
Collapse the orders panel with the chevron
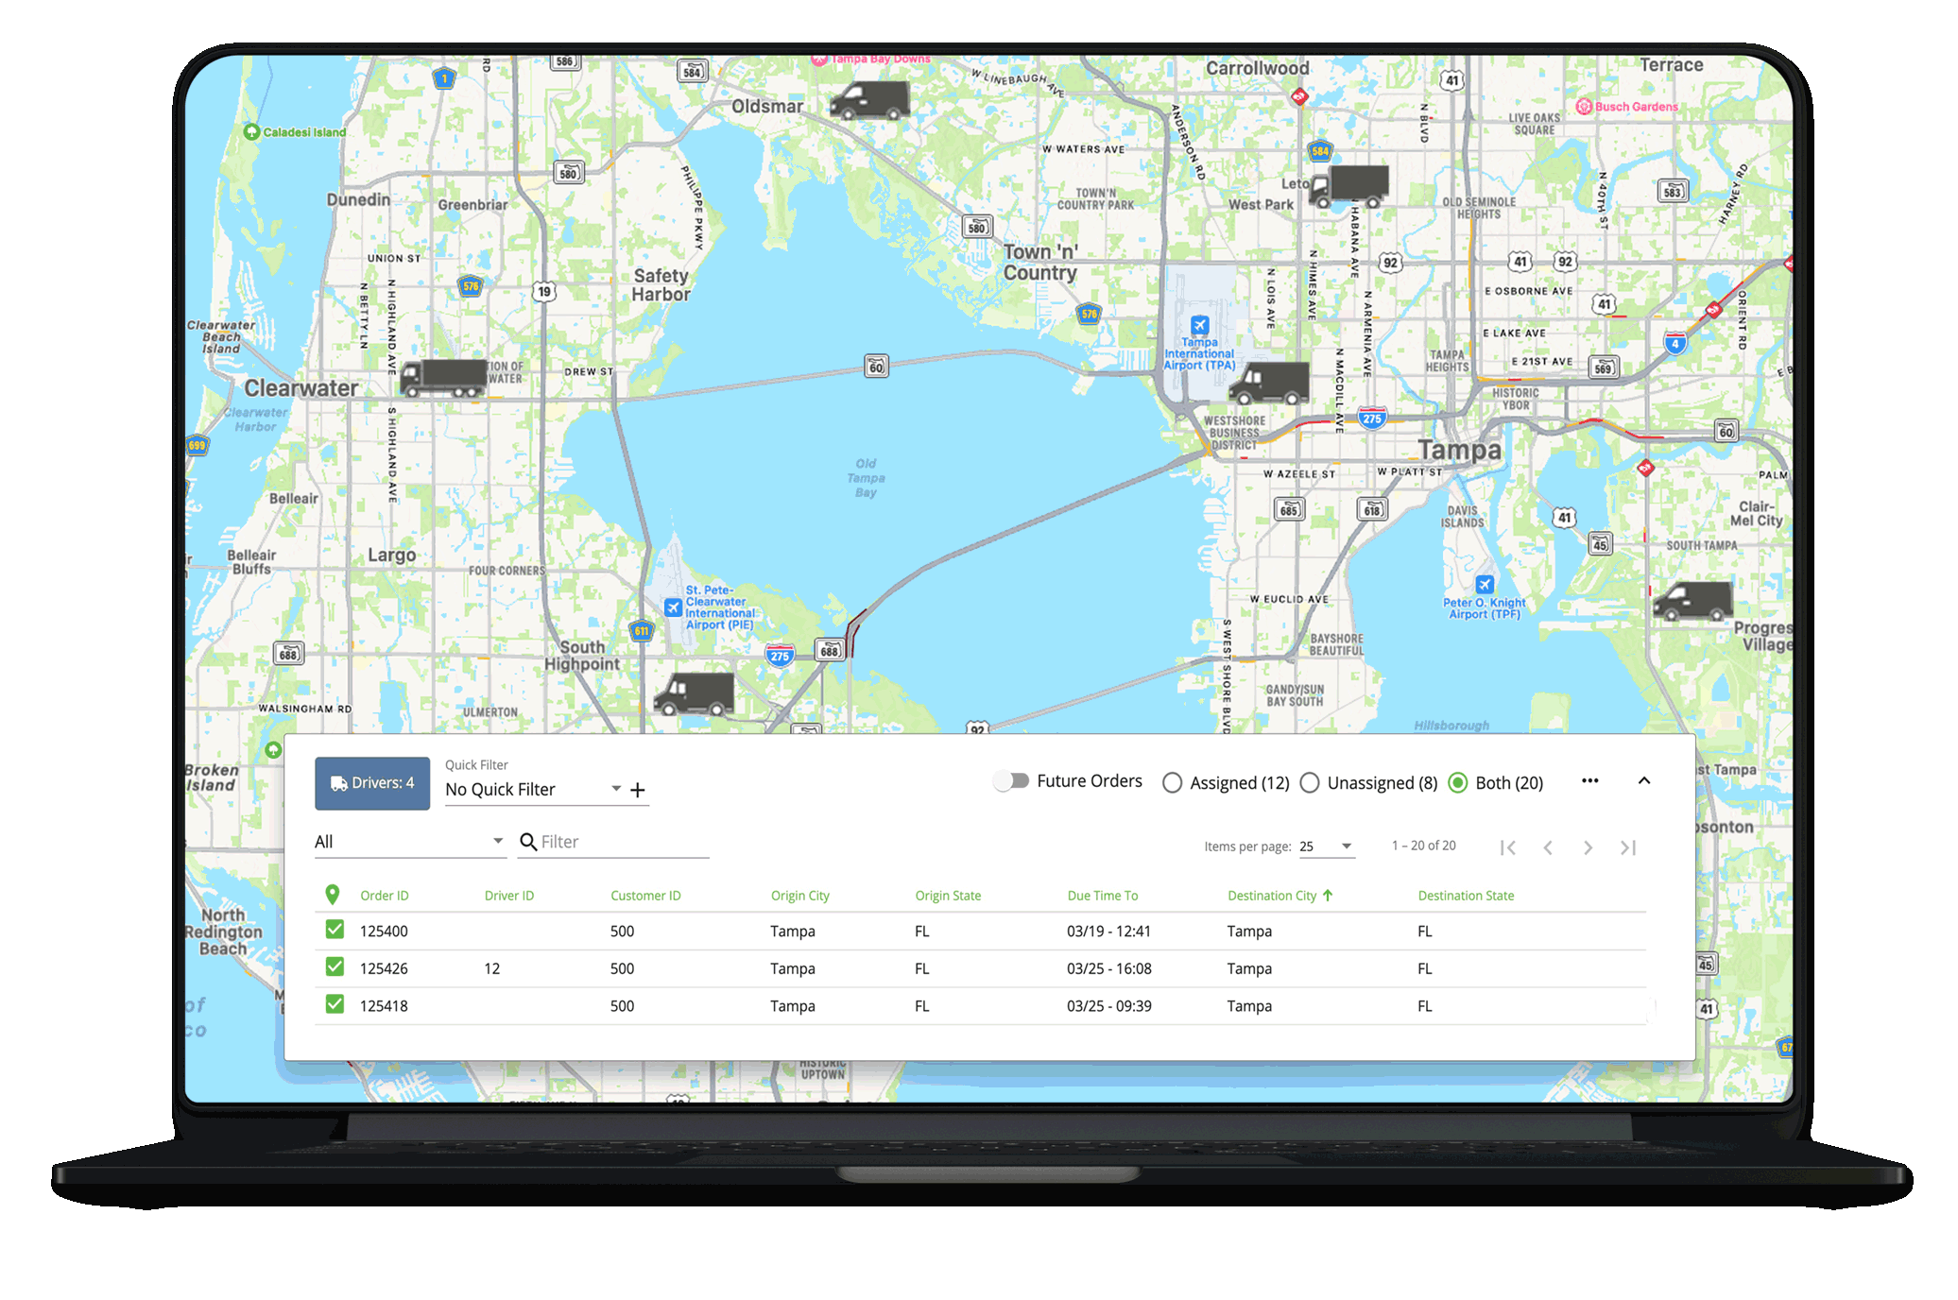point(1644,780)
